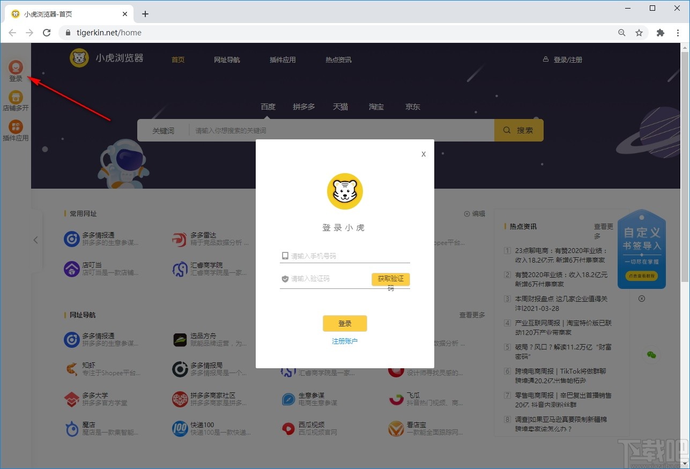Switch to the 京东 search tab

click(412, 107)
